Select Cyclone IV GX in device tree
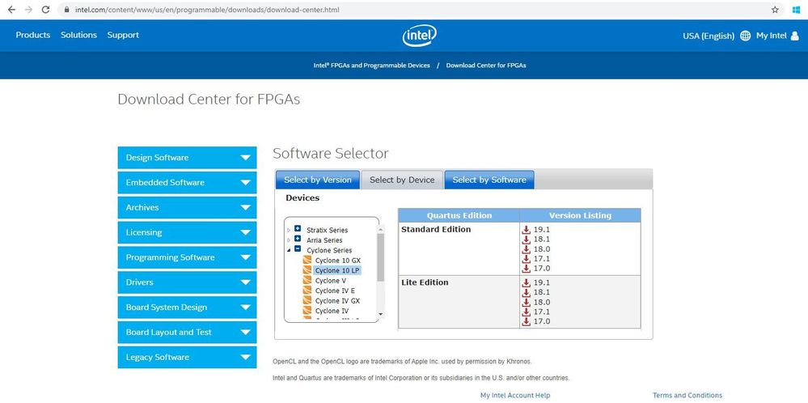Screen dimensions: 808x403 337,301
